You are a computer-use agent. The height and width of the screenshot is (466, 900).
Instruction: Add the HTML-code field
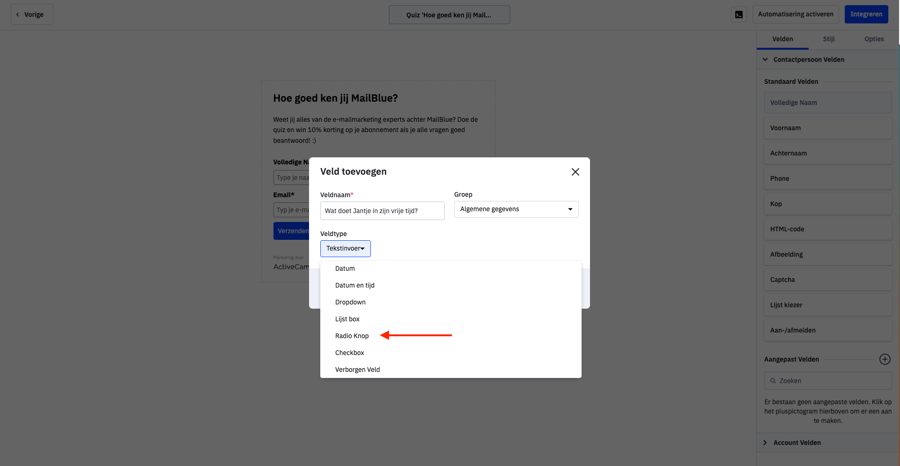(828, 229)
